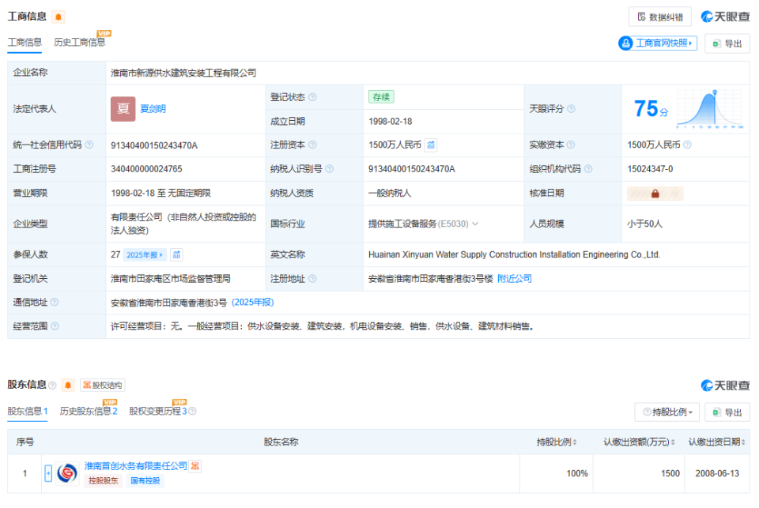Image resolution: width=759 pixels, height=508 pixels.
Task: Click the help icon beside 股权变更历程 tab
Action: (192, 412)
